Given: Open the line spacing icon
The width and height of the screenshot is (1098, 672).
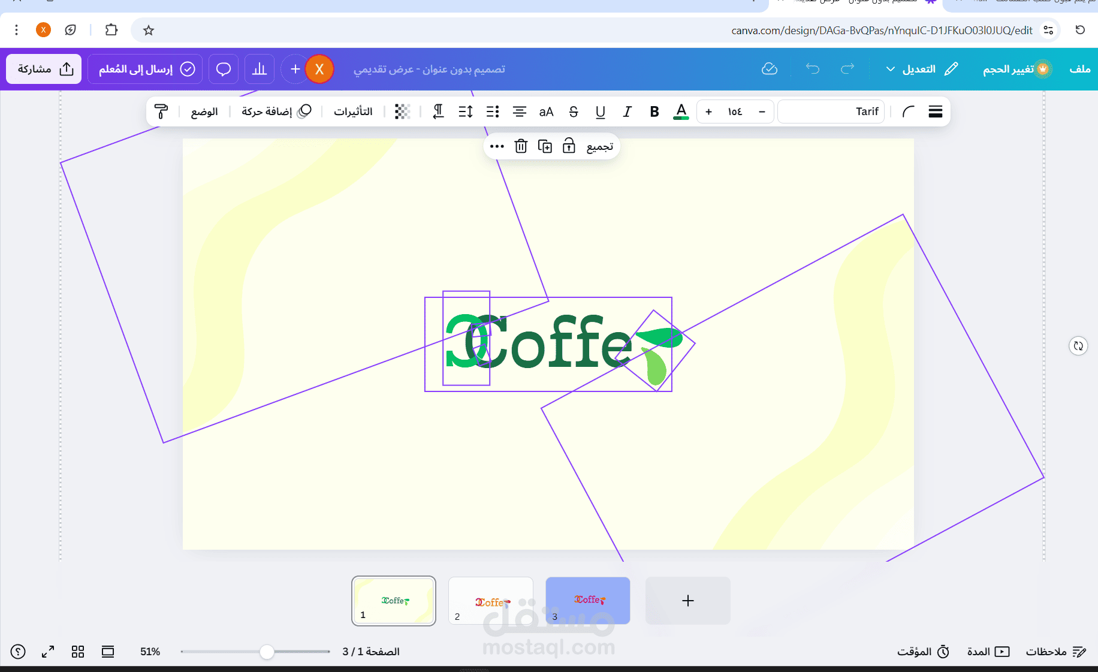Looking at the screenshot, I should pos(466,112).
